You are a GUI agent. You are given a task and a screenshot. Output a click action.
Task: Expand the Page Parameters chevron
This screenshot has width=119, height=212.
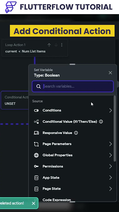point(110,144)
